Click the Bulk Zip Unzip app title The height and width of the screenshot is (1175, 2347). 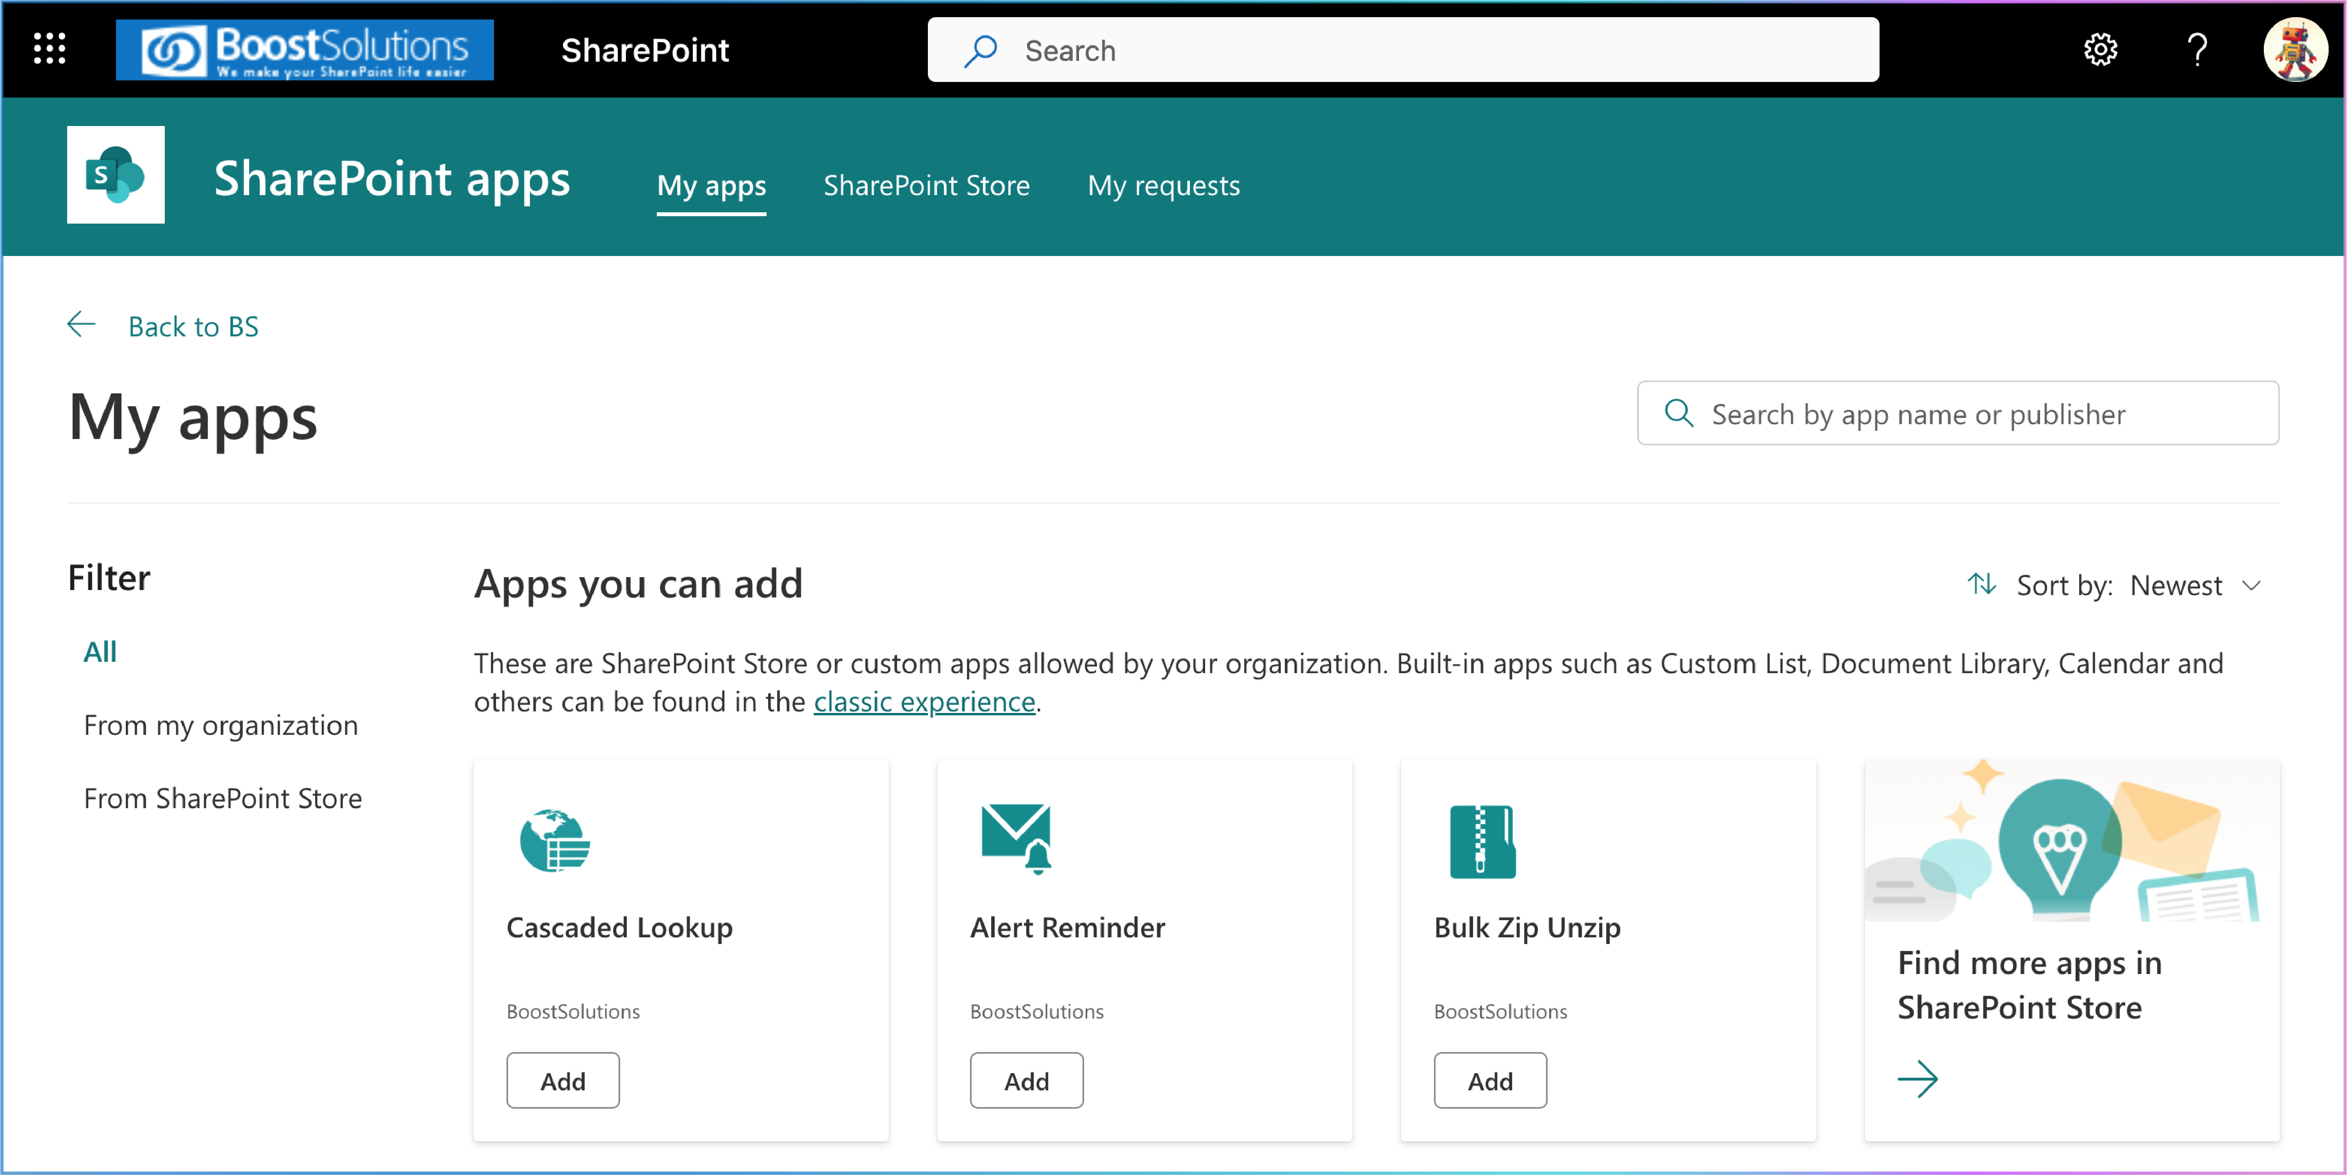point(1528,928)
